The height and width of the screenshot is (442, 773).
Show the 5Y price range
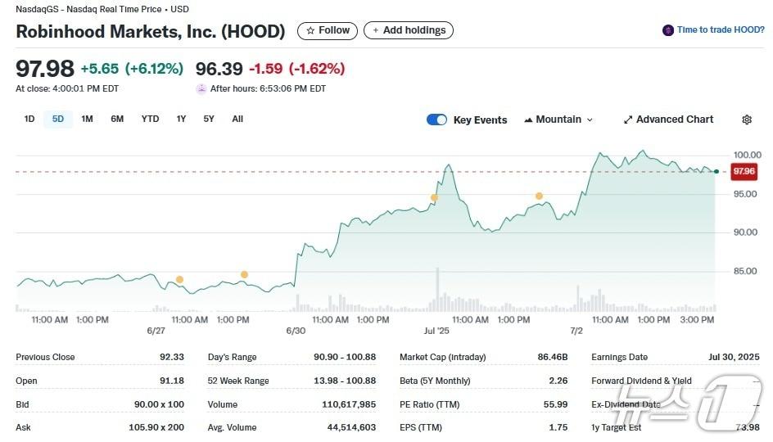click(209, 119)
